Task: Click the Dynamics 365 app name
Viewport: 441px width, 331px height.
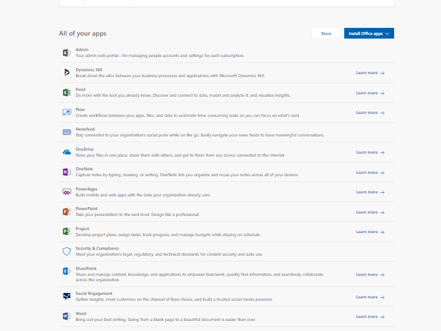Action: coord(89,69)
